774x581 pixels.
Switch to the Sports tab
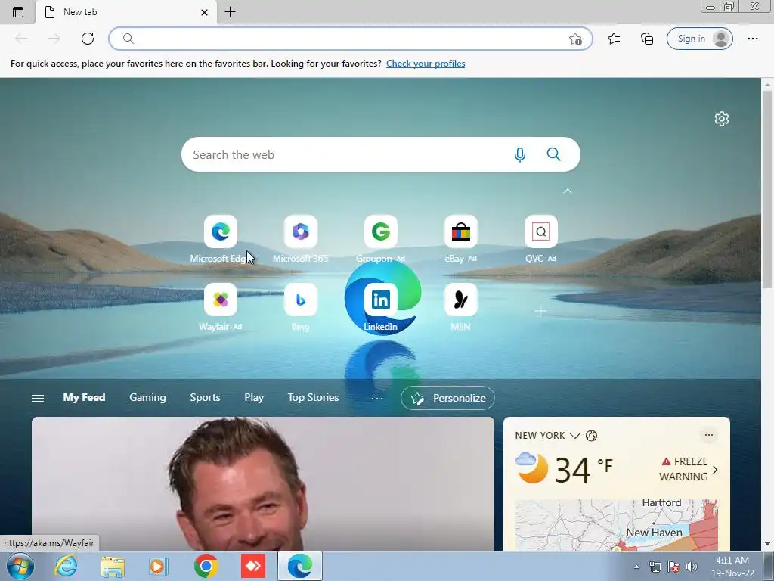pos(205,398)
